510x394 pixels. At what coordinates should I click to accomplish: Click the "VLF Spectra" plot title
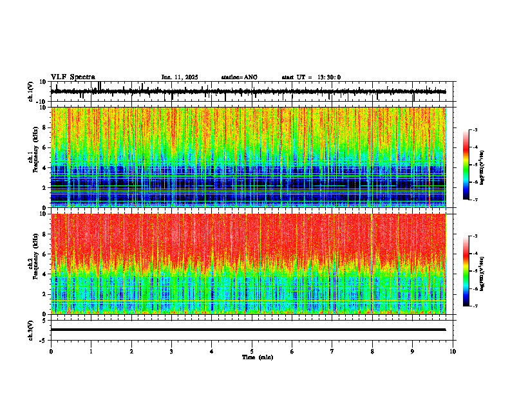click(x=73, y=77)
